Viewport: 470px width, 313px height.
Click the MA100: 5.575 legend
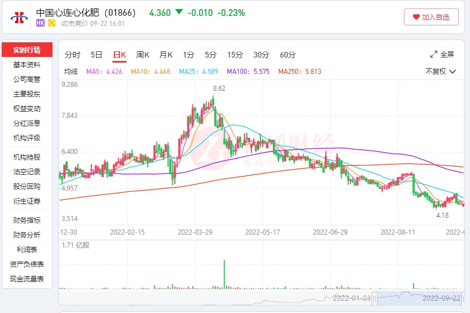pyautogui.click(x=248, y=72)
